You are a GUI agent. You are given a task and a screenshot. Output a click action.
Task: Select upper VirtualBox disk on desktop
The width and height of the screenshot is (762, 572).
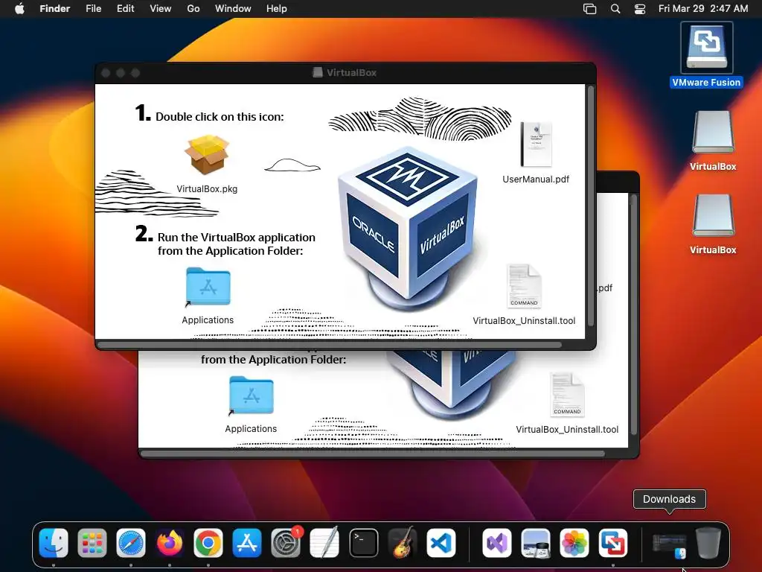click(x=713, y=133)
